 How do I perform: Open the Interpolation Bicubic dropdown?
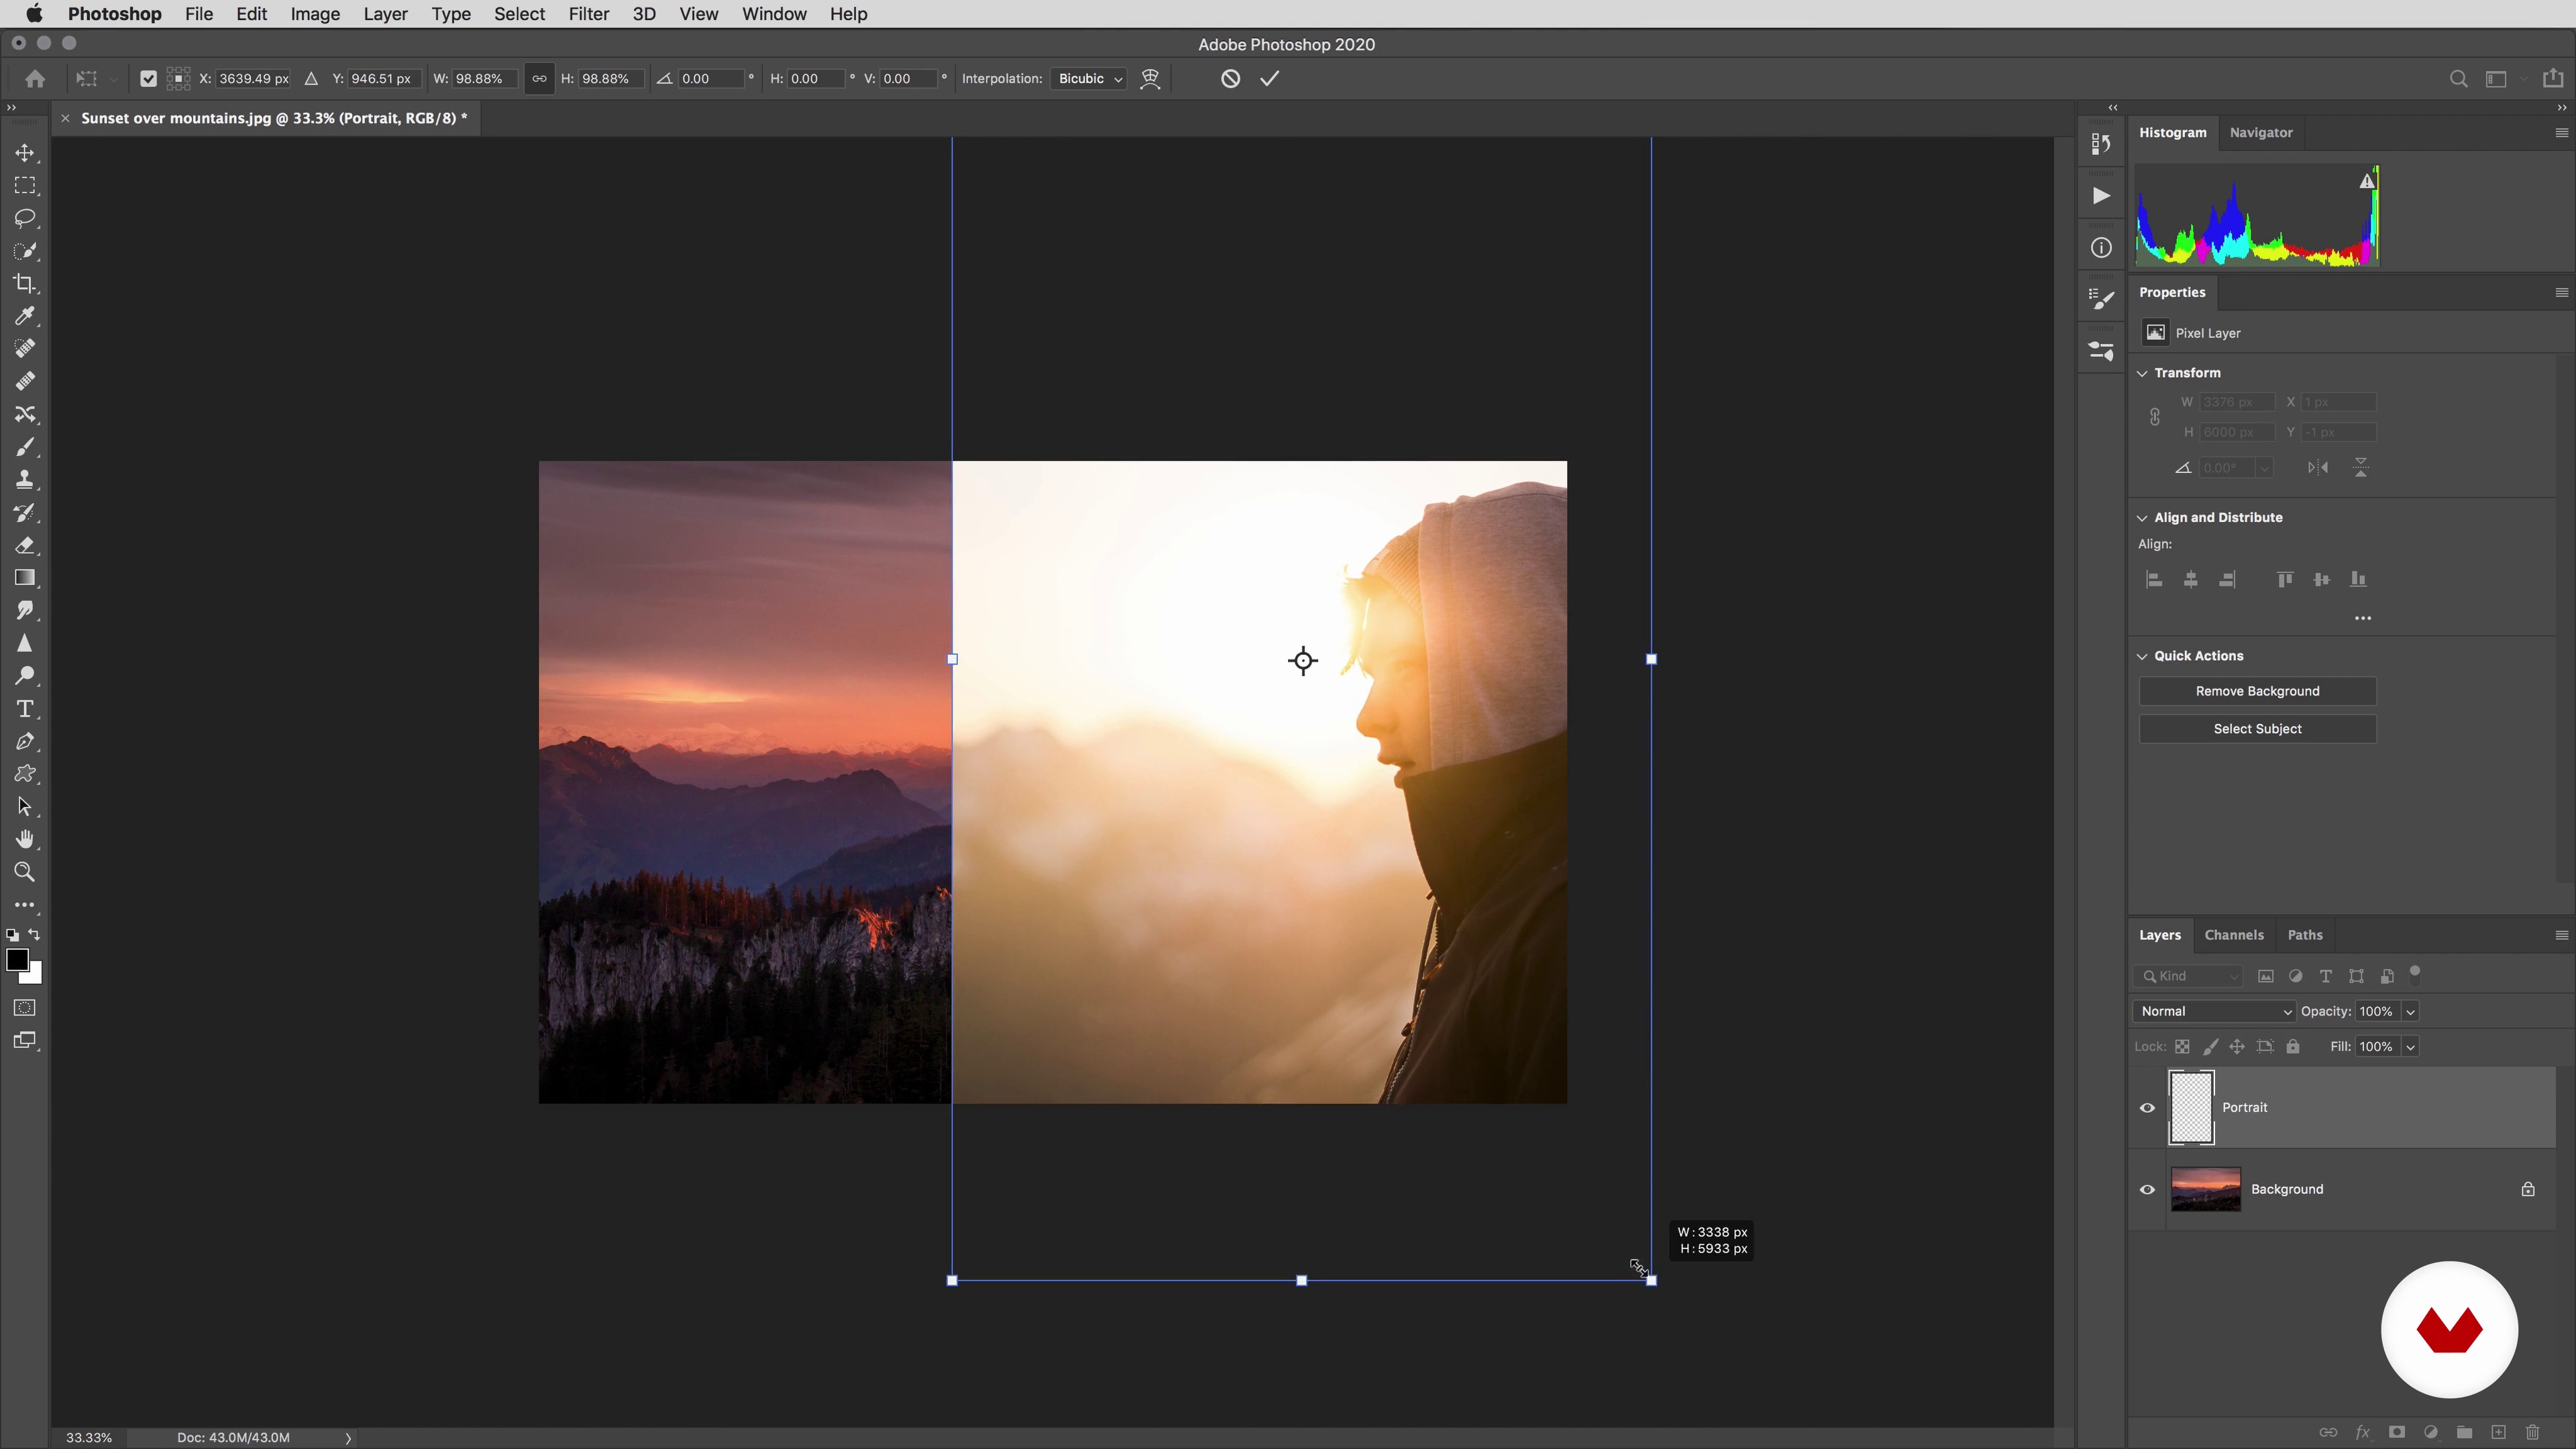tap(1089, 79)
